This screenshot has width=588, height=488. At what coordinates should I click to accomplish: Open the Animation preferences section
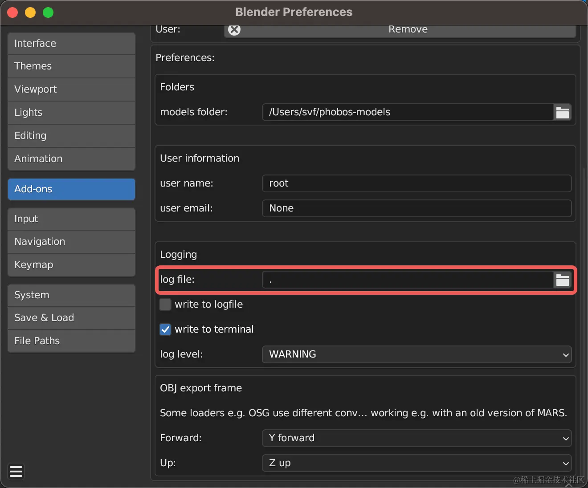(x=71, y=159)
